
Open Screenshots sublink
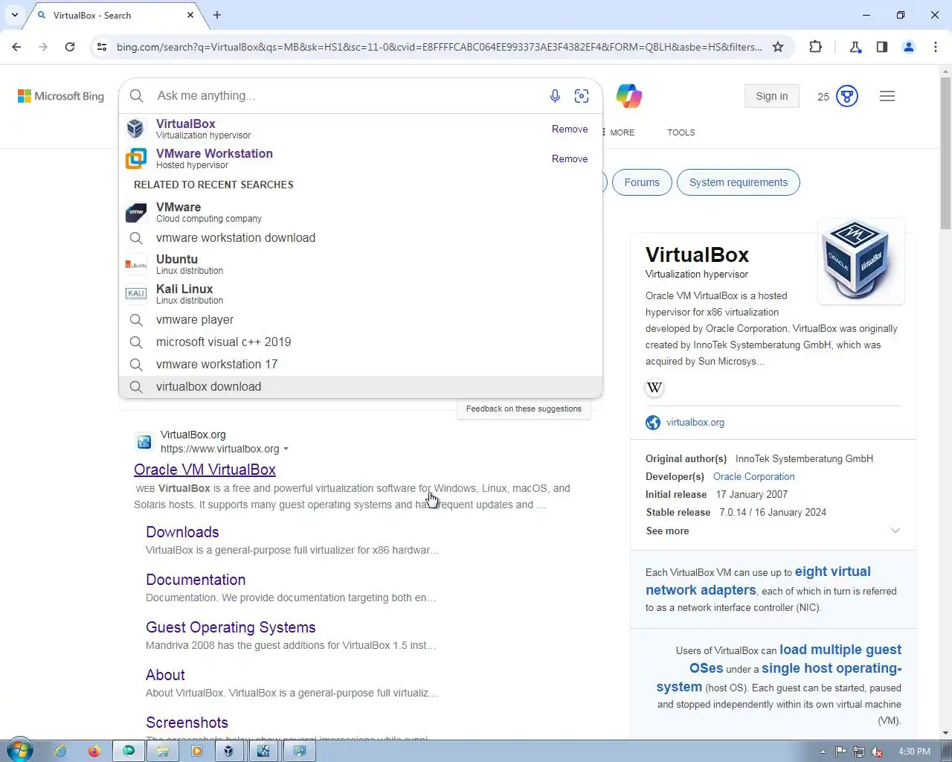(187, 723)
